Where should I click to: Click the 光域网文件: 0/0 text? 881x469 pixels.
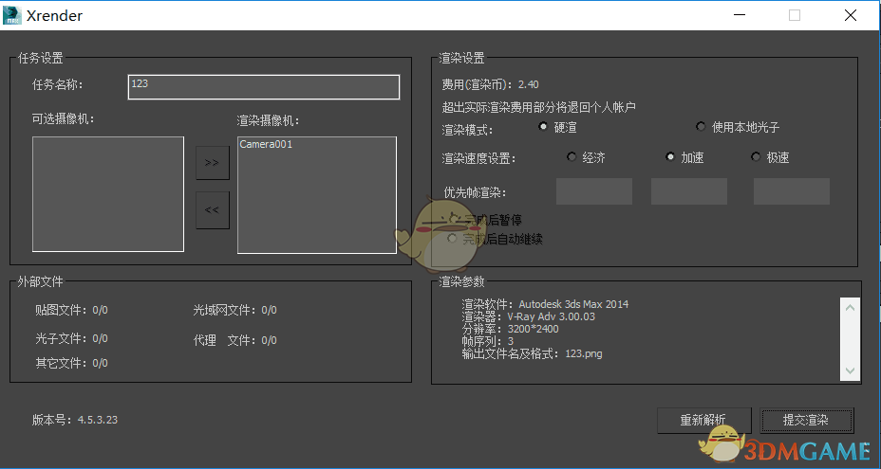click(x=234, y=310)
